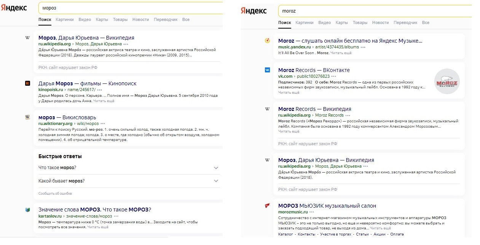Click search field containing мороз
Screen dimensions: 480x245
tap(131, 8)
